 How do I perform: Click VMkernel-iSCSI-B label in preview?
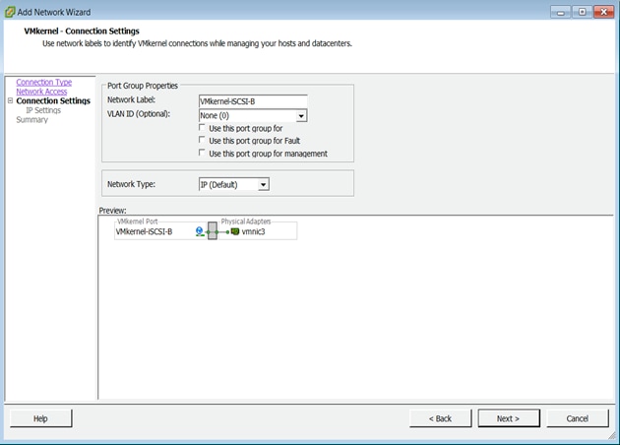(x=144, y=231)
